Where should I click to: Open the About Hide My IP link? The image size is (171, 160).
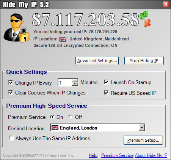(x=151, y=155)
